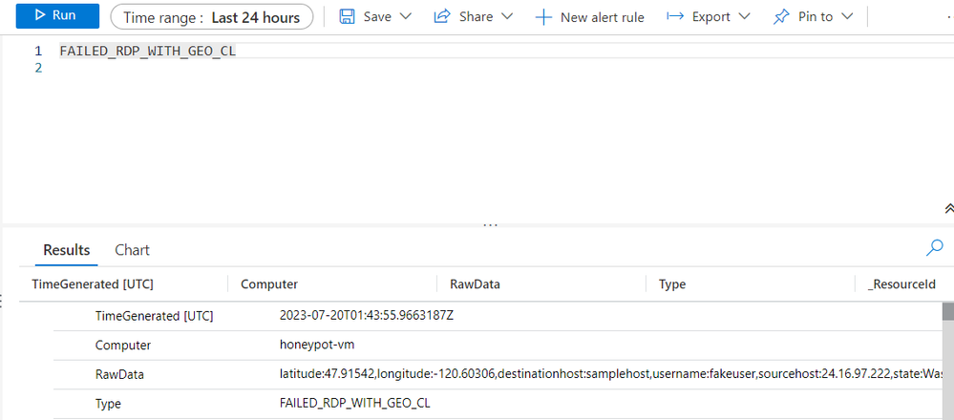Click the _ResourceId column header
This screenshot has width=954, height=420.
(901, 283)
